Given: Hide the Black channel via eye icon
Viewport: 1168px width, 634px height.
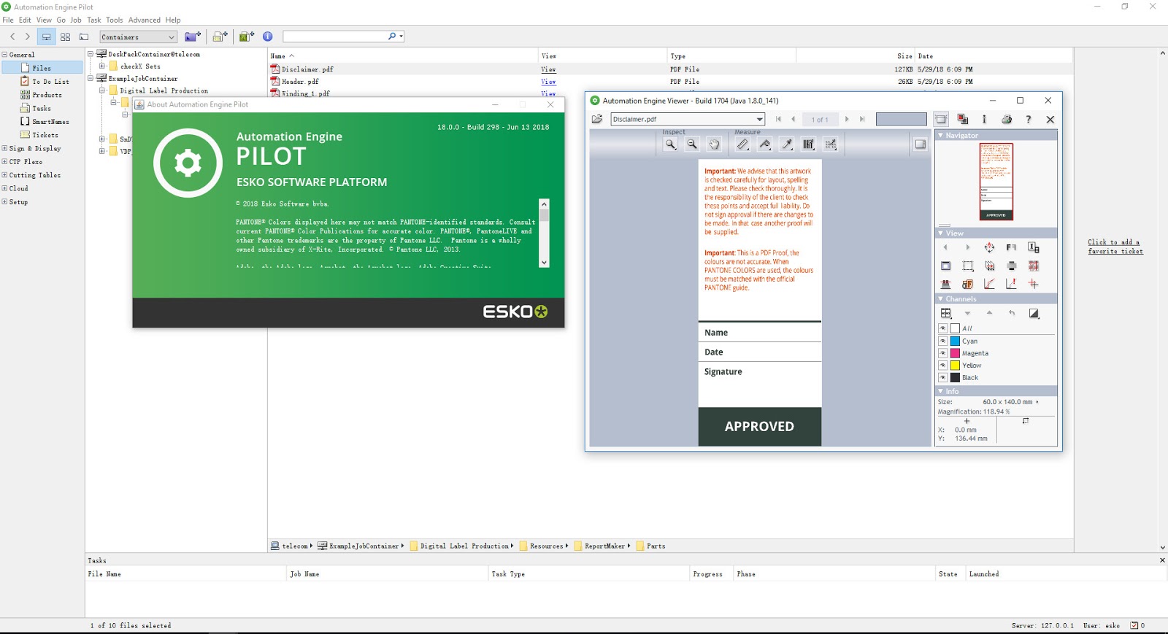Looking at the screenshot, I should (x=942, y=378).
